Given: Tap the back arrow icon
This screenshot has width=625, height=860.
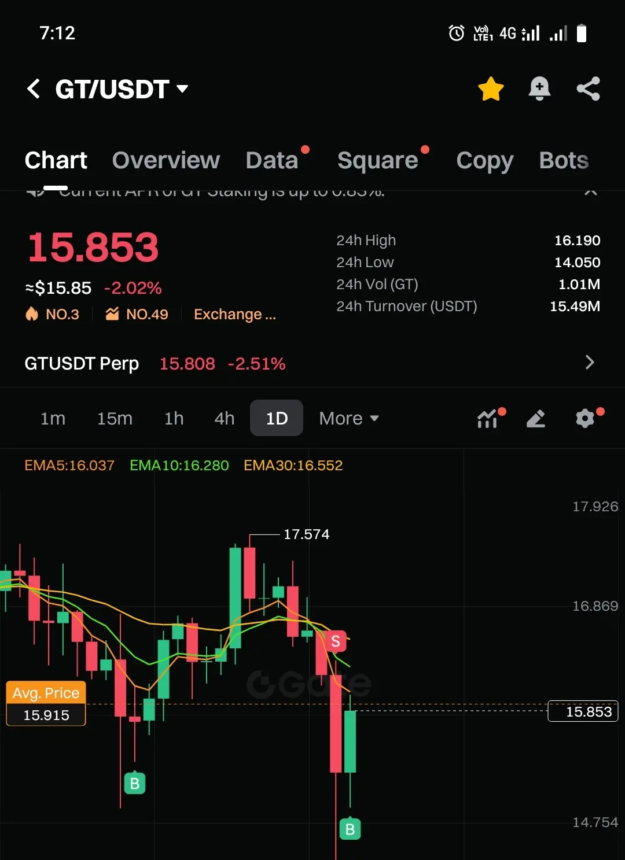Looking at the screenshot, I should [x=34, y=89].
